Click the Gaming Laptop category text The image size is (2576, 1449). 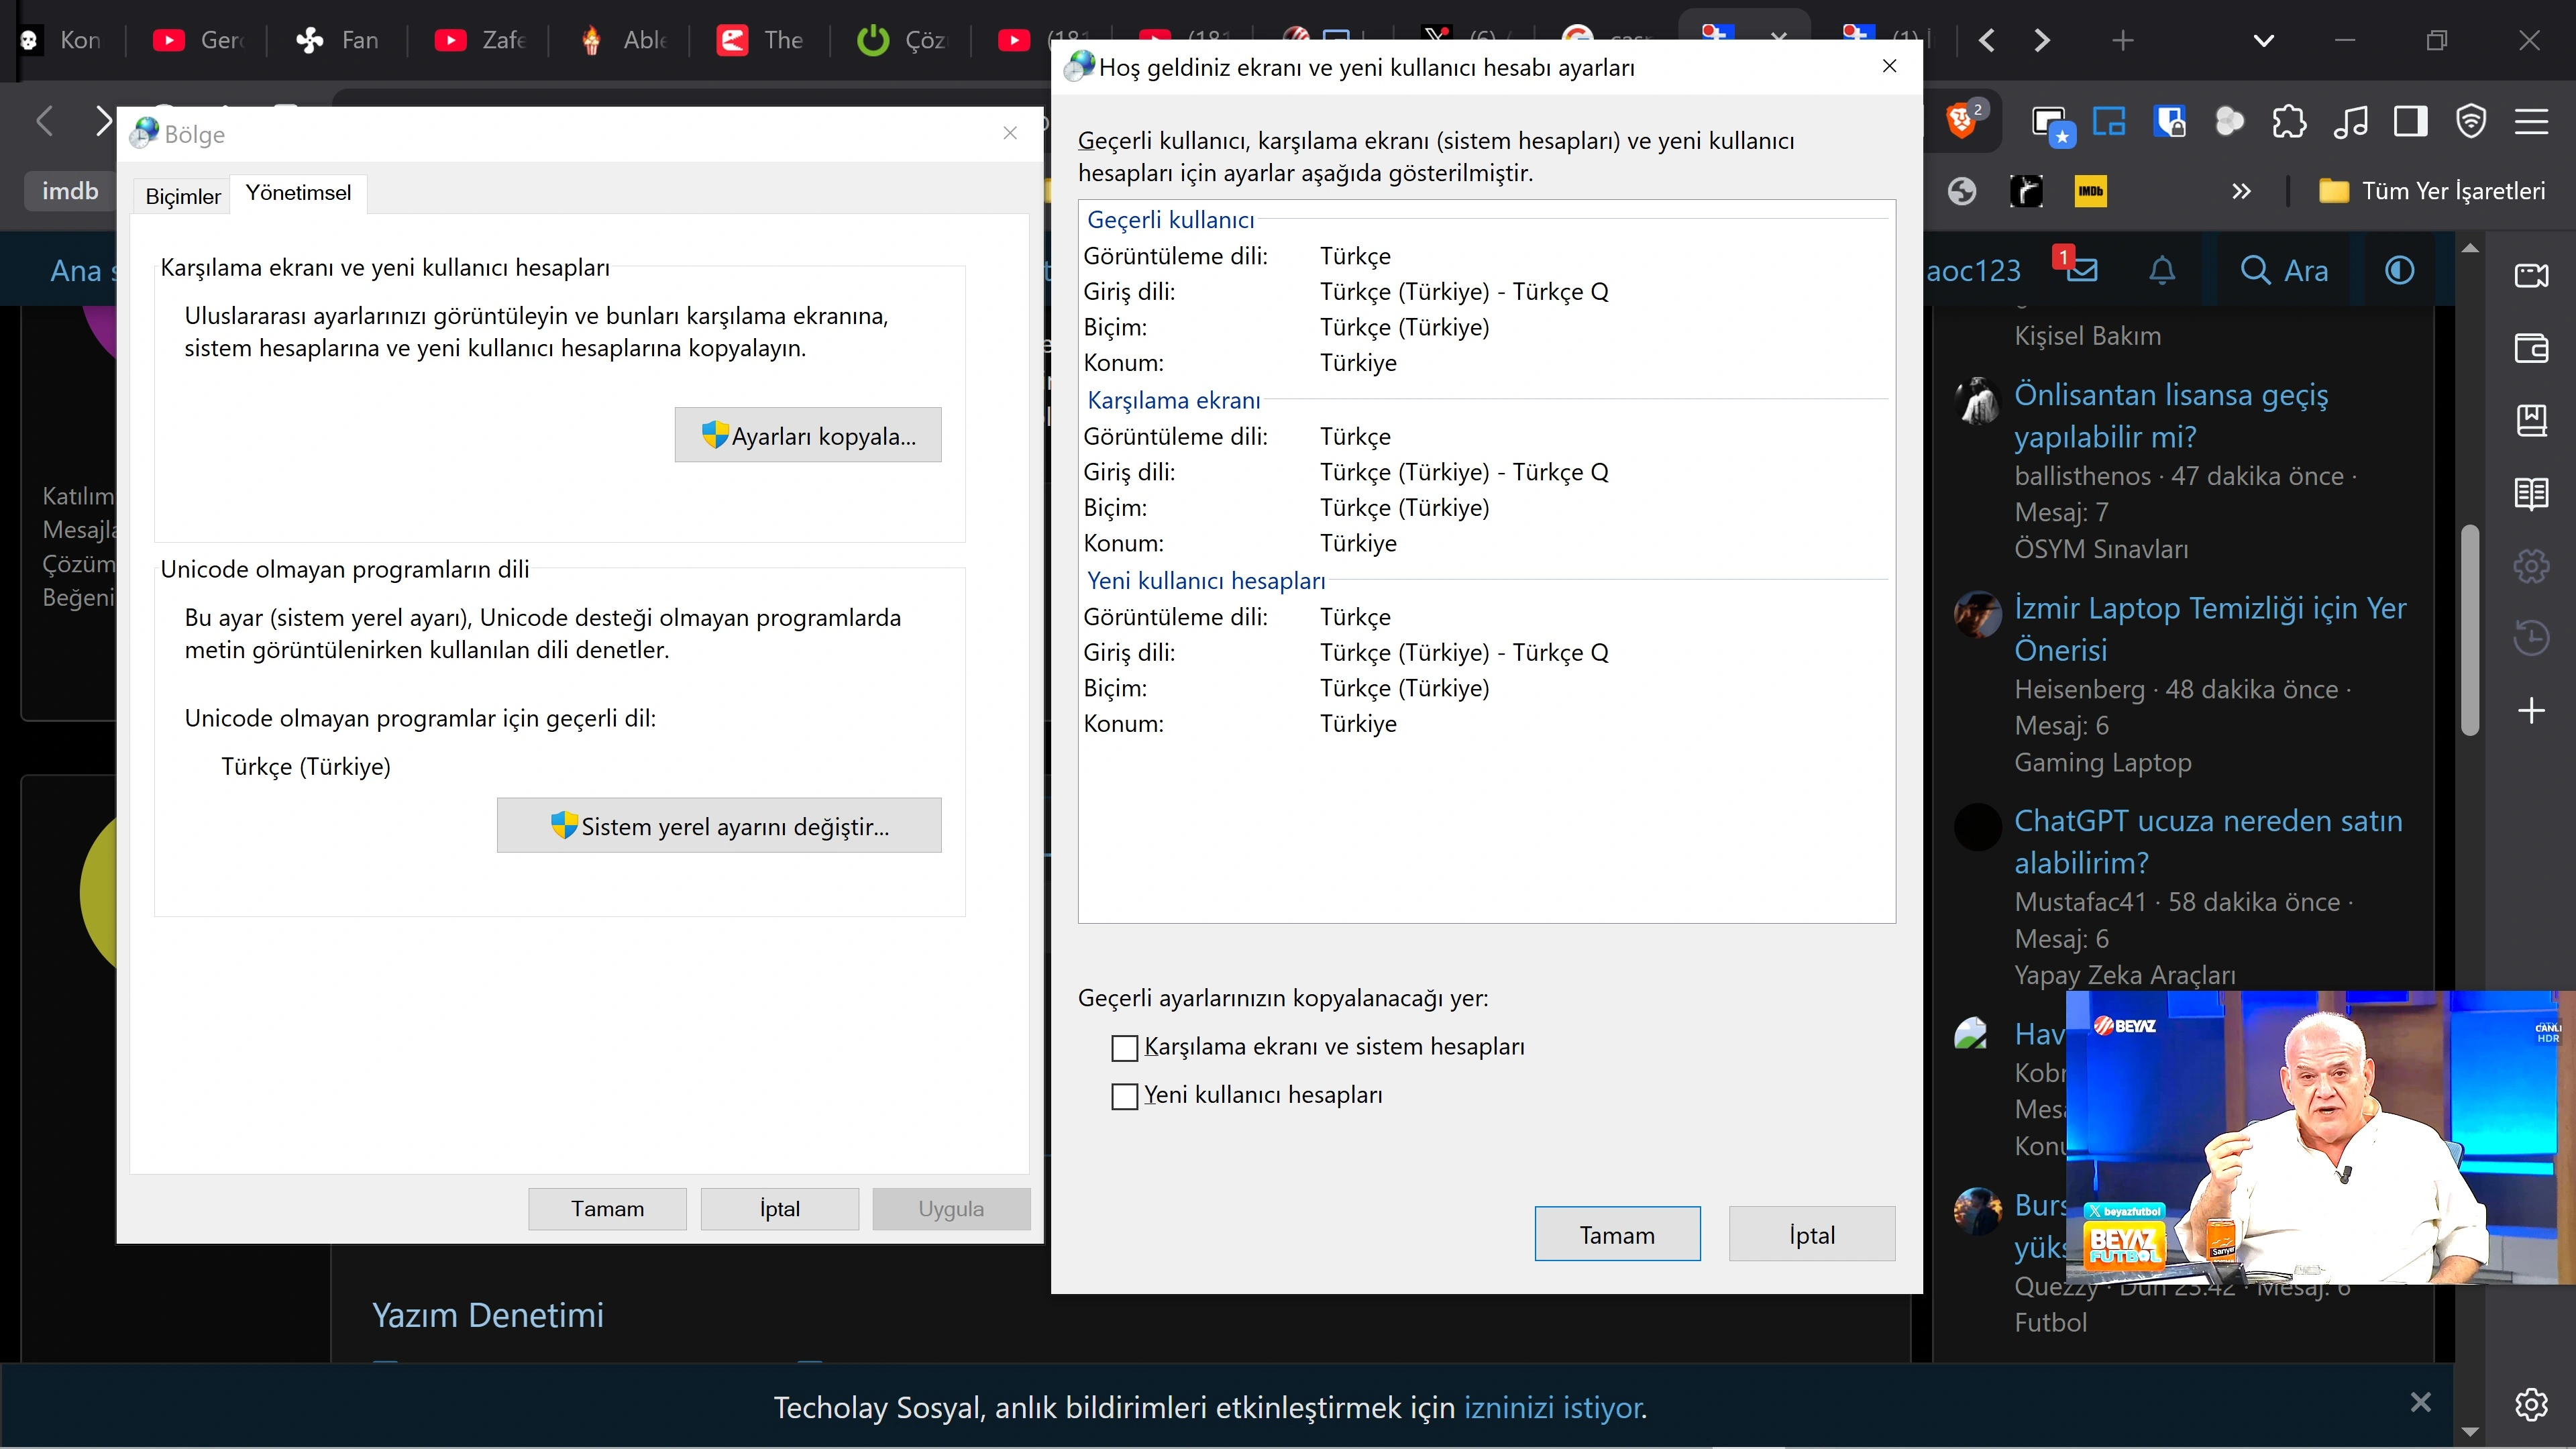[2102, 762]
